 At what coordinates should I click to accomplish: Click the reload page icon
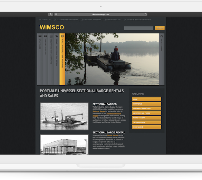[146, 14]
